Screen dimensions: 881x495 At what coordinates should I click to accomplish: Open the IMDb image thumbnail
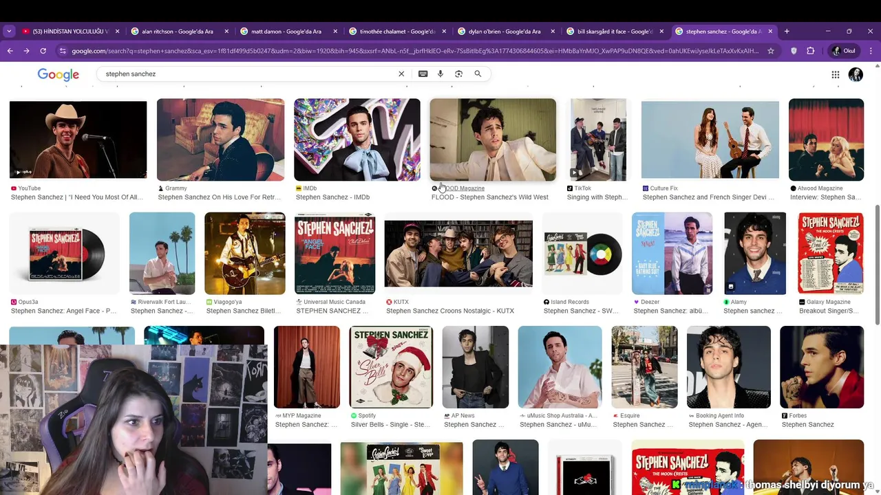[x=357, y=140]
